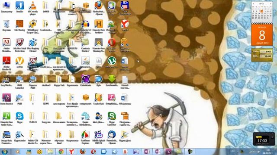Open the purple ColorMania icon
The image size is (277, 155).
tap(86, 81)
